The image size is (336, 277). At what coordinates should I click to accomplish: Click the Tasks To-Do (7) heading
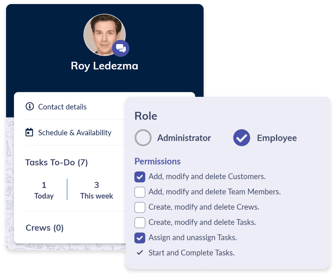tap(56, 163)
